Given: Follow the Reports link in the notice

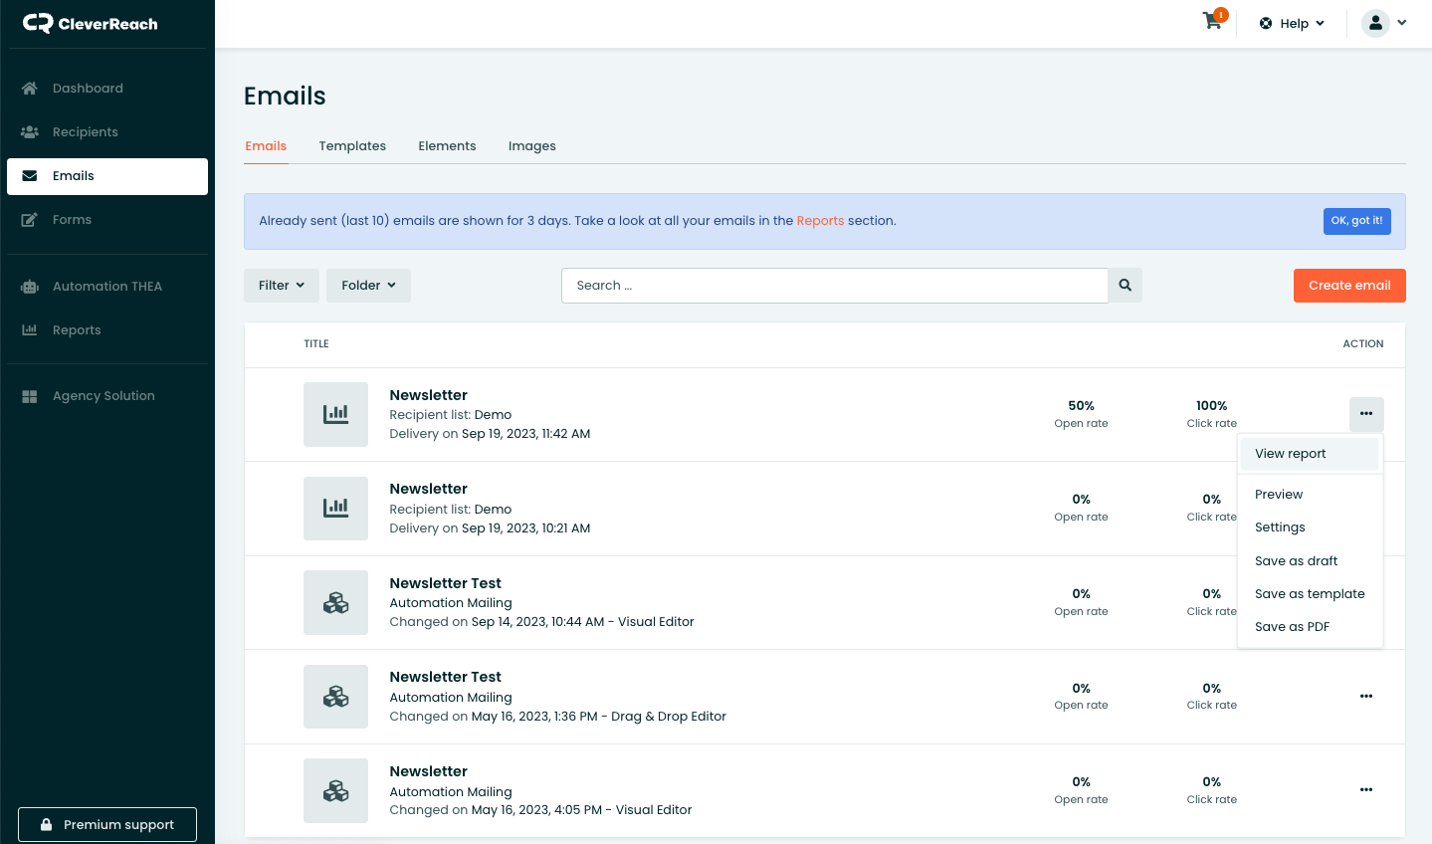Looking at the screenshot, I should pyautogui.click(x=820, y=221).
